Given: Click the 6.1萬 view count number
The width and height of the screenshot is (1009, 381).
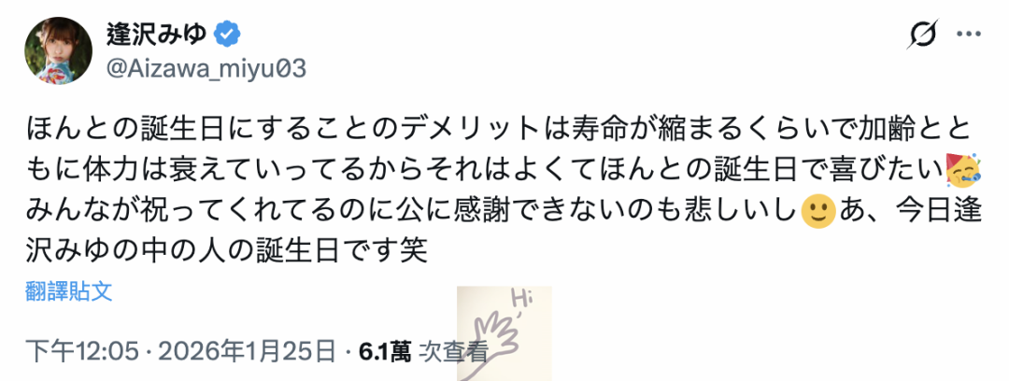Looking at the screenshot, I should point(385,351).
